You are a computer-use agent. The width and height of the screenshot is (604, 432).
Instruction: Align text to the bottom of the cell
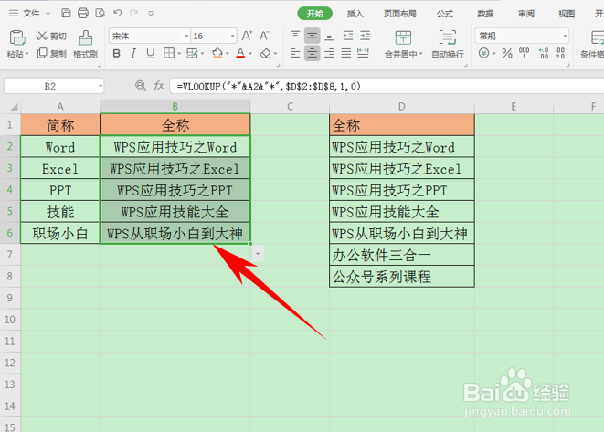pos(329,36)
